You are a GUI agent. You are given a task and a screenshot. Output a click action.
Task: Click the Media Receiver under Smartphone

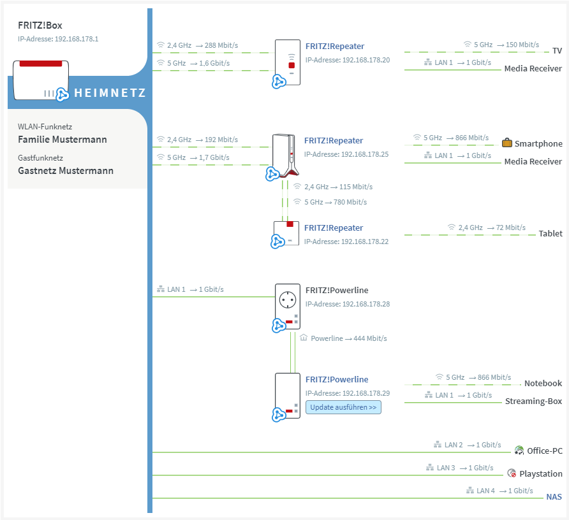point(533,161)
